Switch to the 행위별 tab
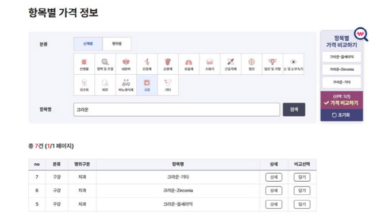The image size is (385, 218). [x=117, y=44]
